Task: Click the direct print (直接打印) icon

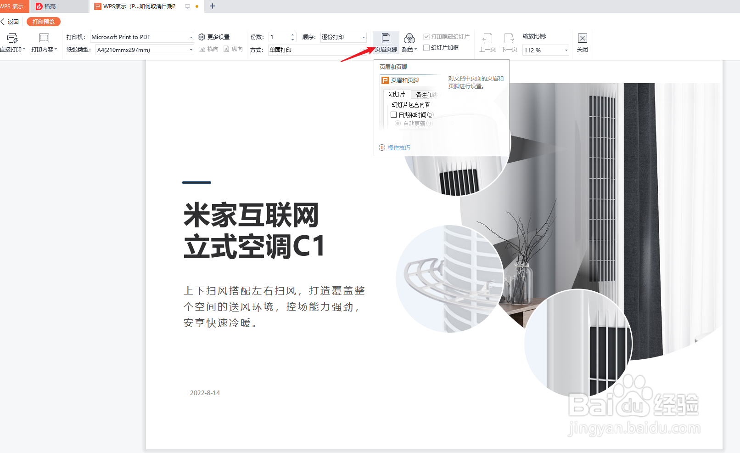Action: tap(12, 38)
